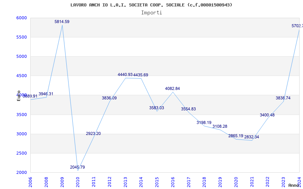This screenshot has width=303, height=189.
Task: Click the x-axis year 2009
Action: tap(62, 182)
